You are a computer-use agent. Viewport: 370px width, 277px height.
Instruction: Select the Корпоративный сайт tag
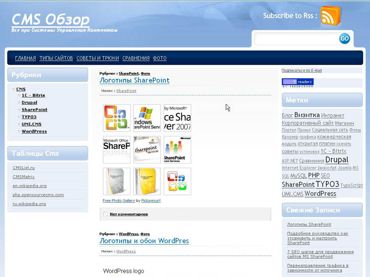click(308, 123)
